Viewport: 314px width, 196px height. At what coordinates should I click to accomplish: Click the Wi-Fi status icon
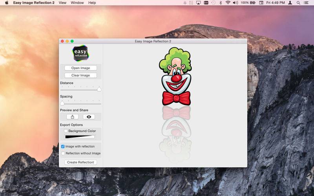[x=228, y=3]
